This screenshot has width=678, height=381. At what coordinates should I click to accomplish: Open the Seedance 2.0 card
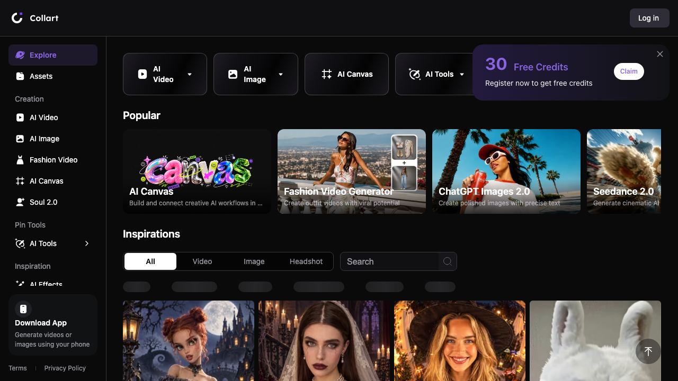point(624,171)
